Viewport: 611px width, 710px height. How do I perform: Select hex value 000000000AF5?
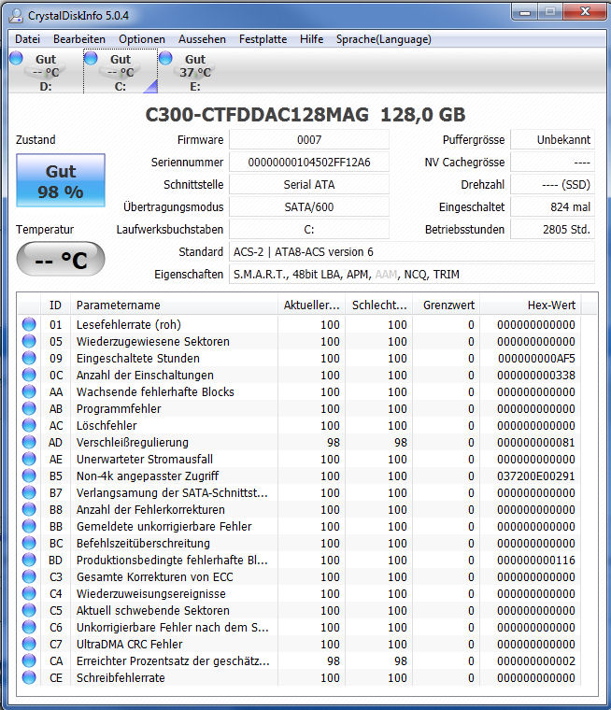point(536,358)
